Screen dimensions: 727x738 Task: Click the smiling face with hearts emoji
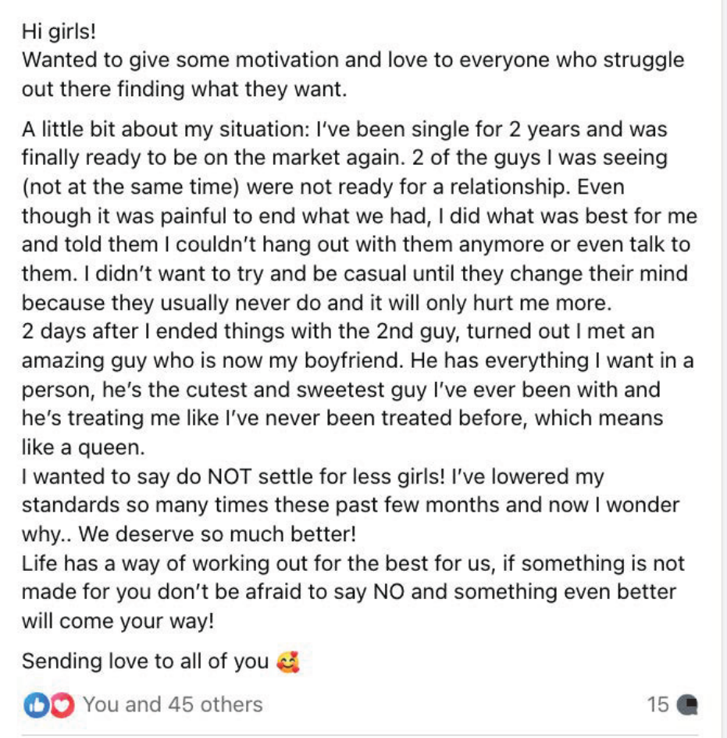pos(288,662)
